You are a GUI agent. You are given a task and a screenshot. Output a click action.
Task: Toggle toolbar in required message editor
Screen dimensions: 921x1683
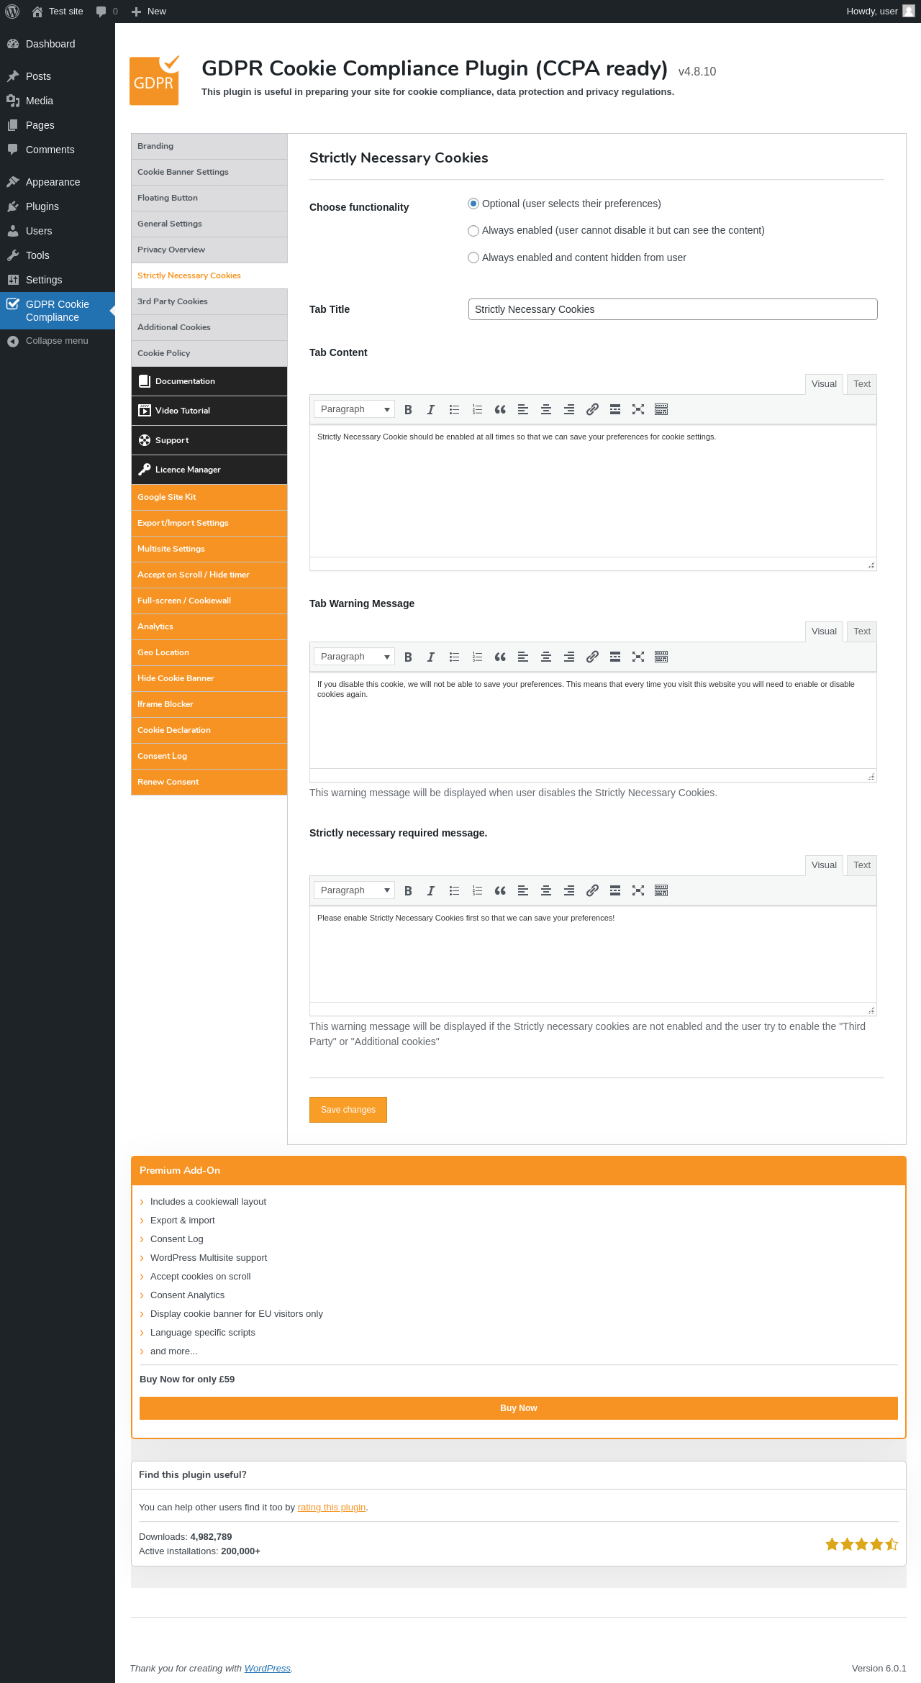(x=661, y=890)
